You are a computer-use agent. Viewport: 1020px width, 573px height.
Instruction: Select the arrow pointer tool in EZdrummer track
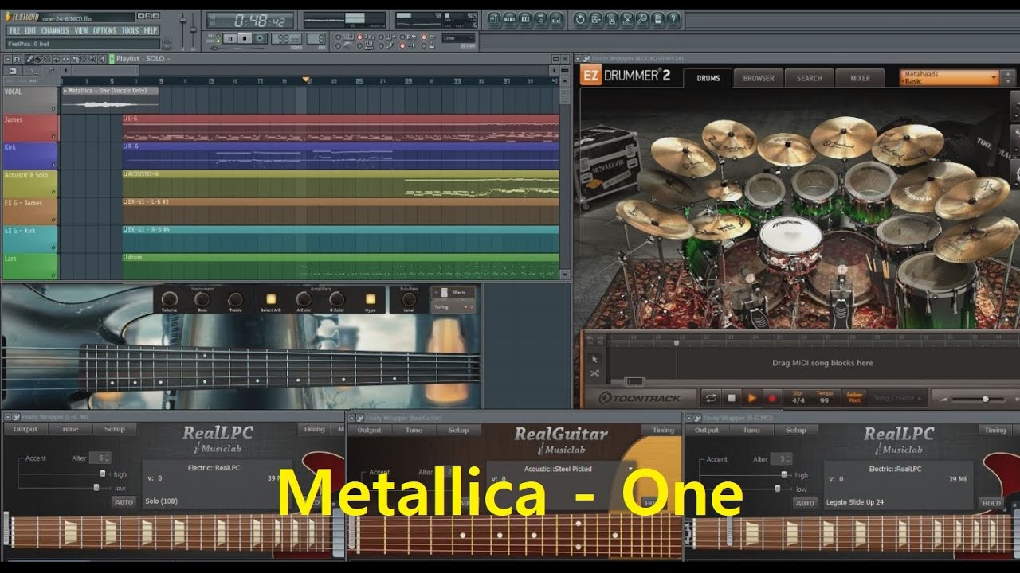594,359
